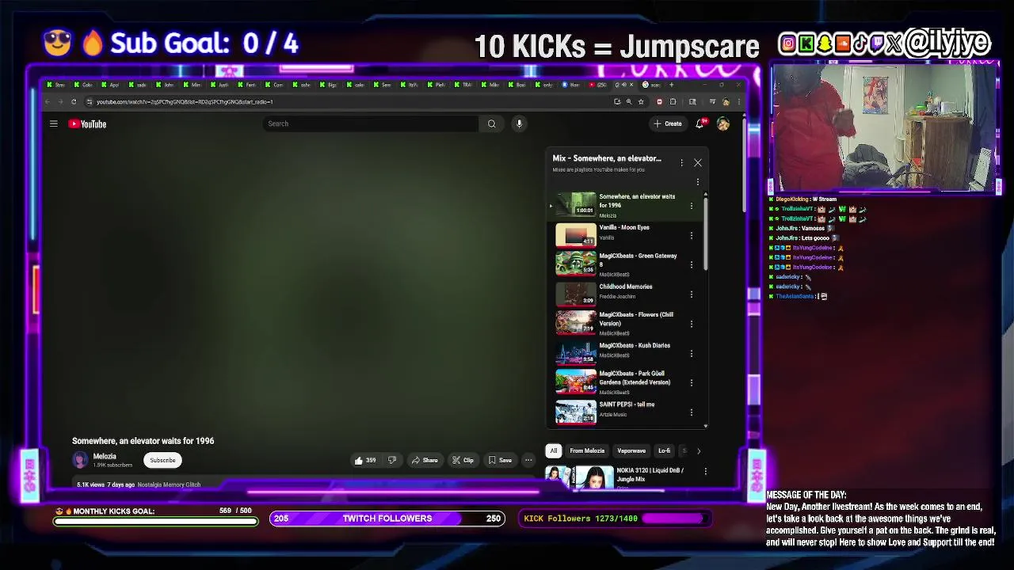This screenshot has height=570, width=1014.
Task: Select the All filter chip
Action: point(554,450)
